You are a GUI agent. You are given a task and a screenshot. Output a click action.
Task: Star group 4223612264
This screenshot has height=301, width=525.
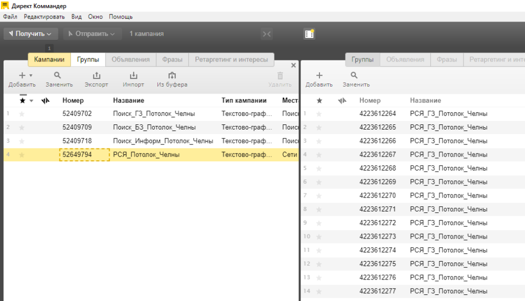point(319,114)
